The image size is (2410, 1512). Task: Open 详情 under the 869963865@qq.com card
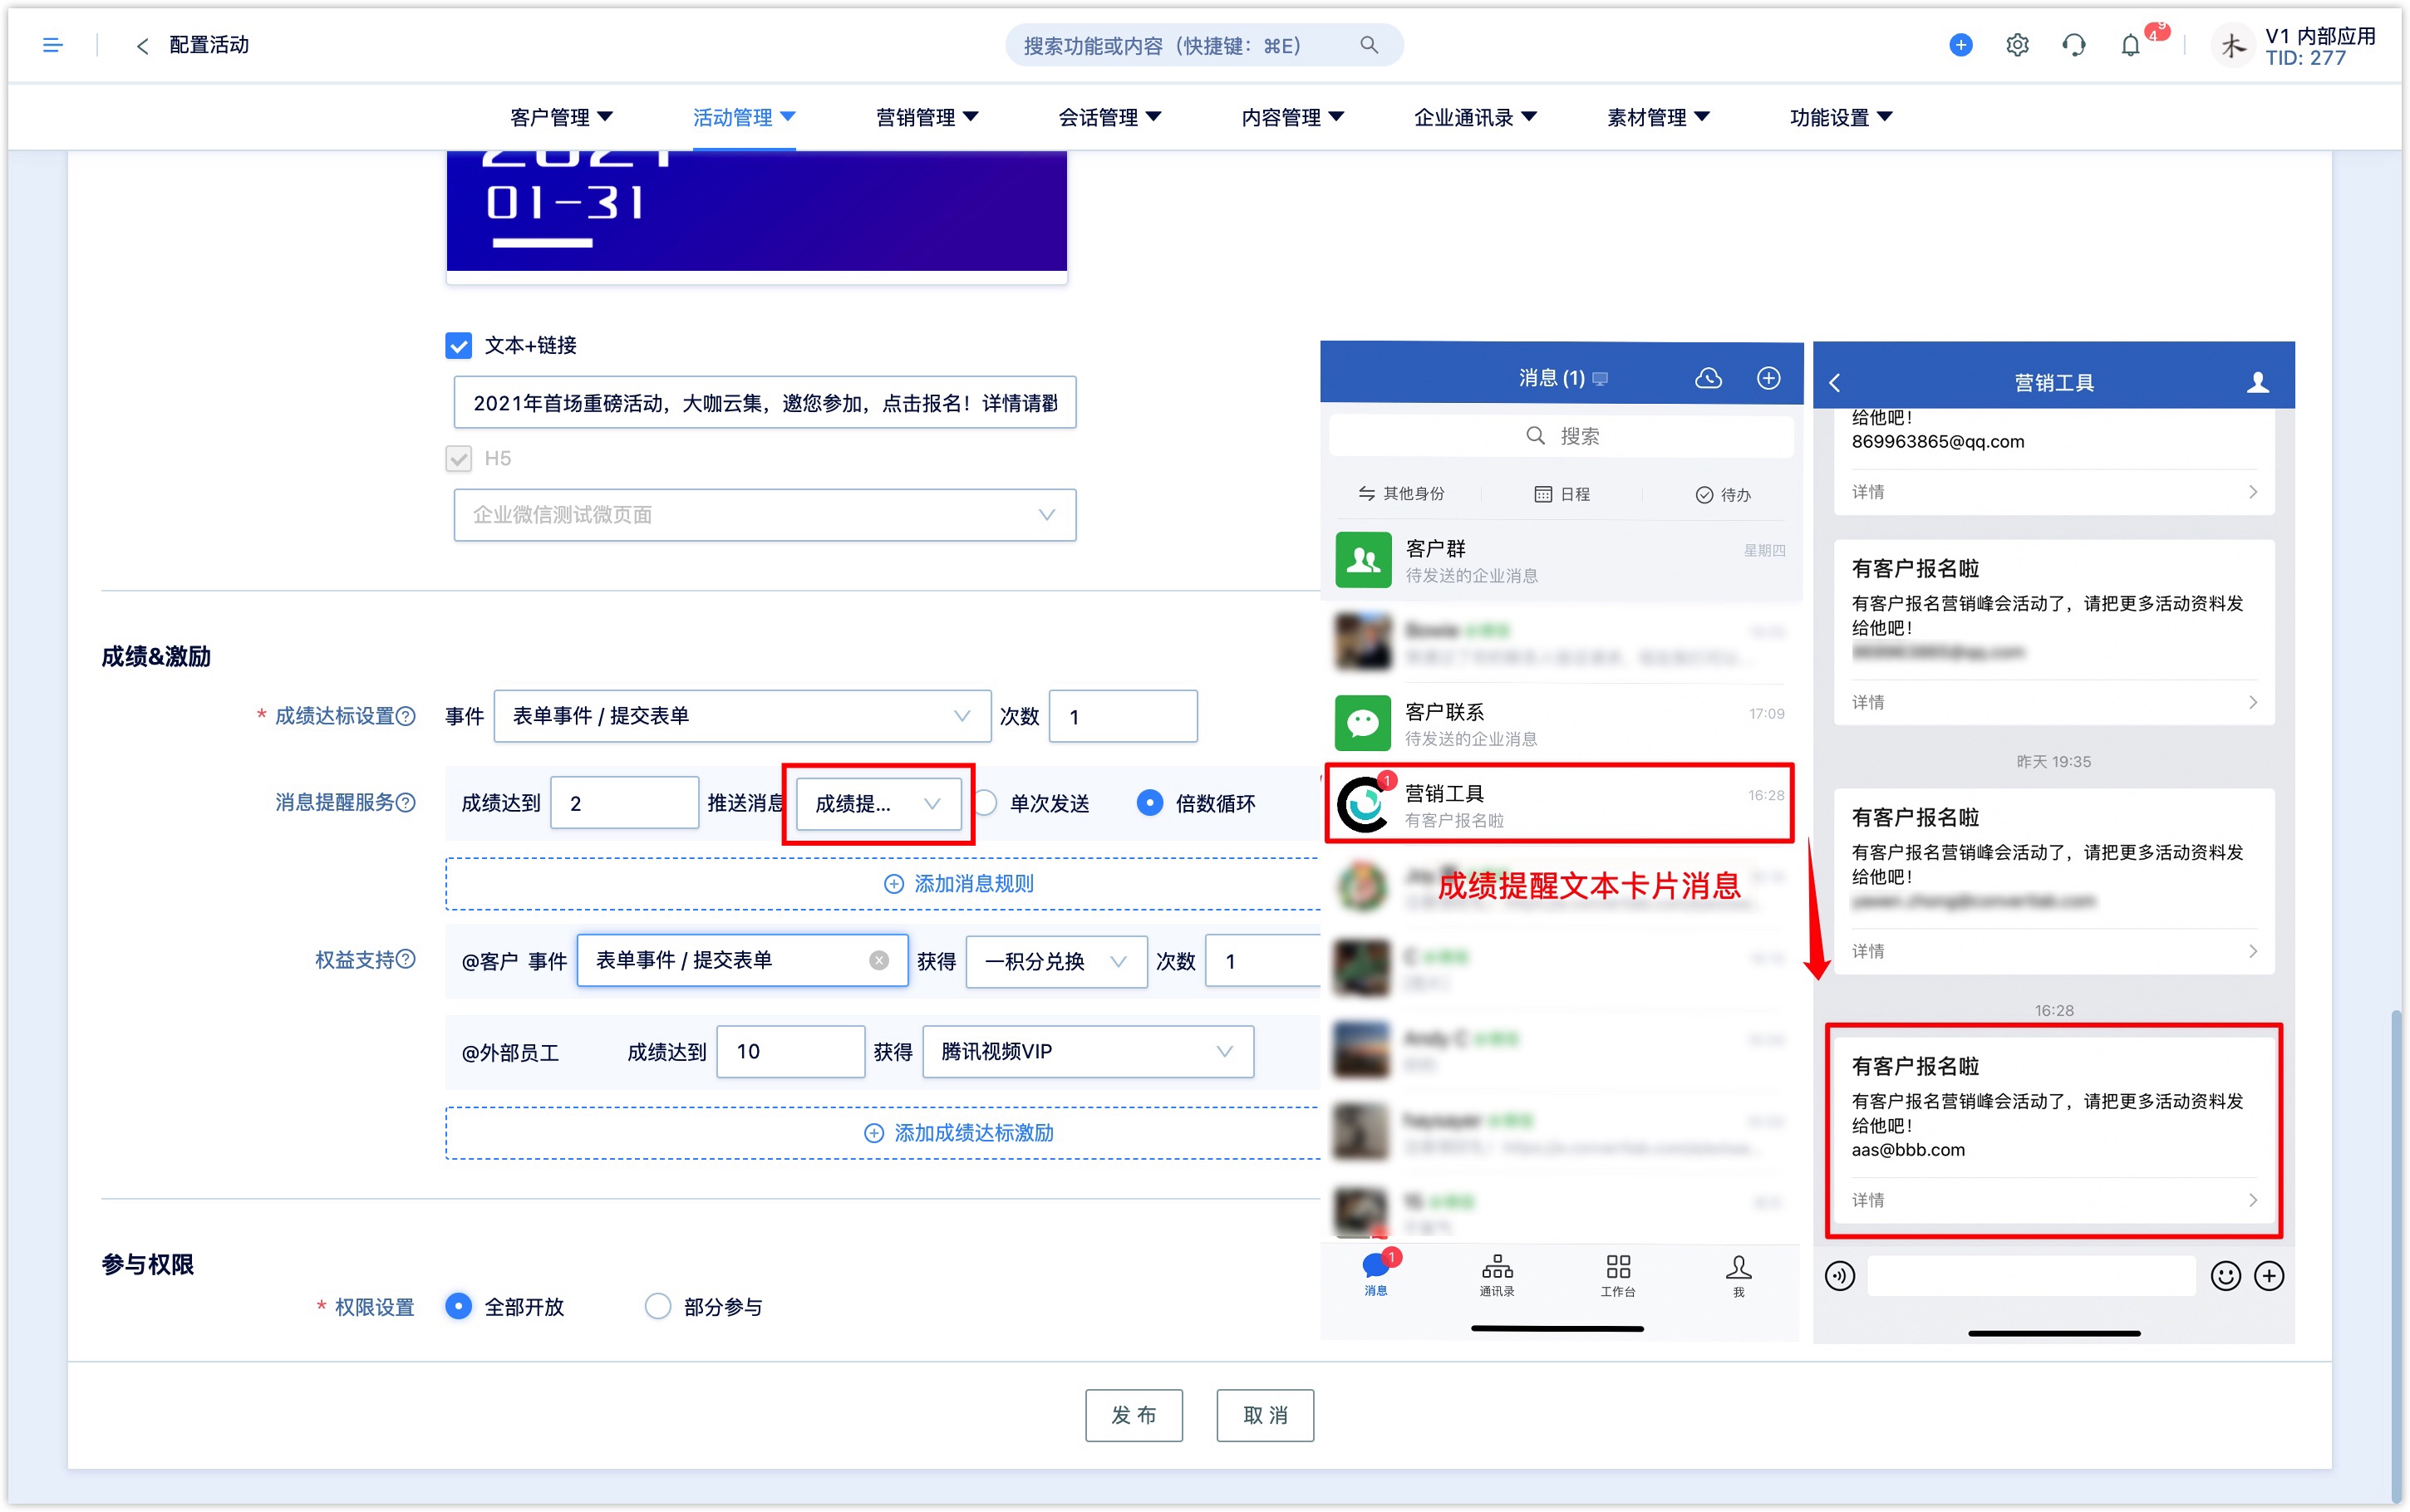pos(2053,492)
